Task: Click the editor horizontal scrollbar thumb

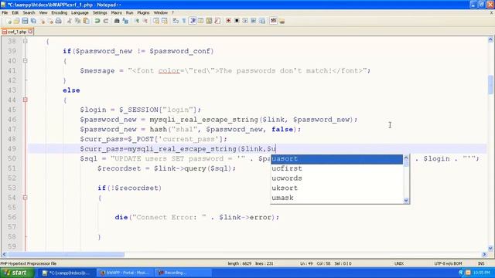Action: point(66,254)
